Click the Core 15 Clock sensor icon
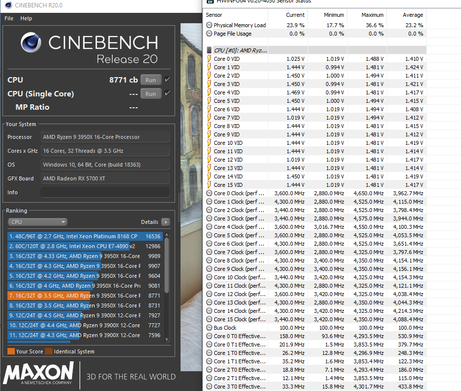This screenshot has height=391, width=461. pyautogui.click(x=209, y=319)
